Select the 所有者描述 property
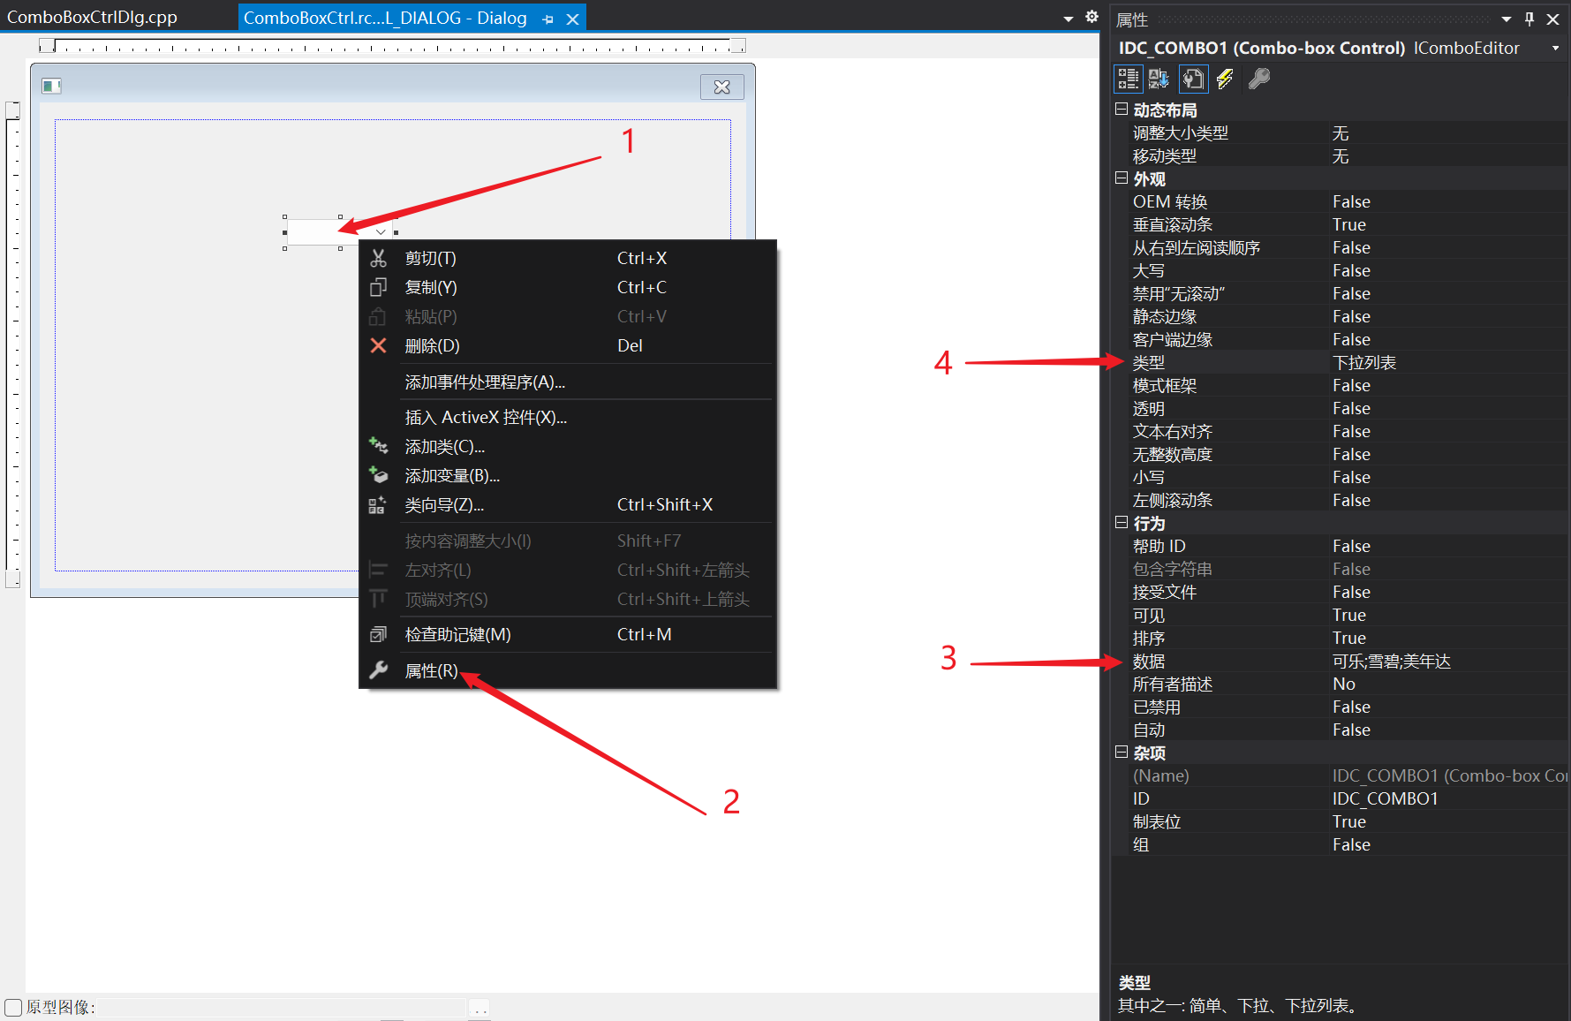Viewport: 1571px width, 1021px height. (x=1340, y=684)
